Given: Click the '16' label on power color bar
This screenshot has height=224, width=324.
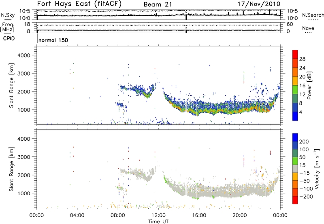Looking at the screenshot, I should click(x=302, y=86).
